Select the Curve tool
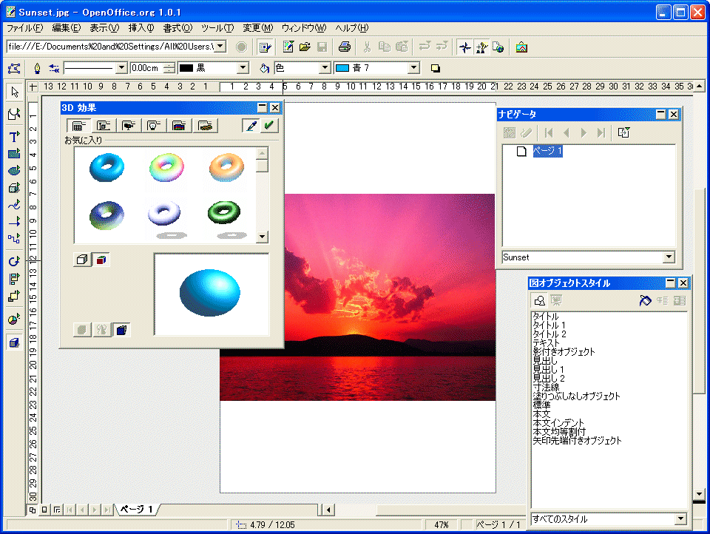The image size is (710, 534). coord(15,205)
